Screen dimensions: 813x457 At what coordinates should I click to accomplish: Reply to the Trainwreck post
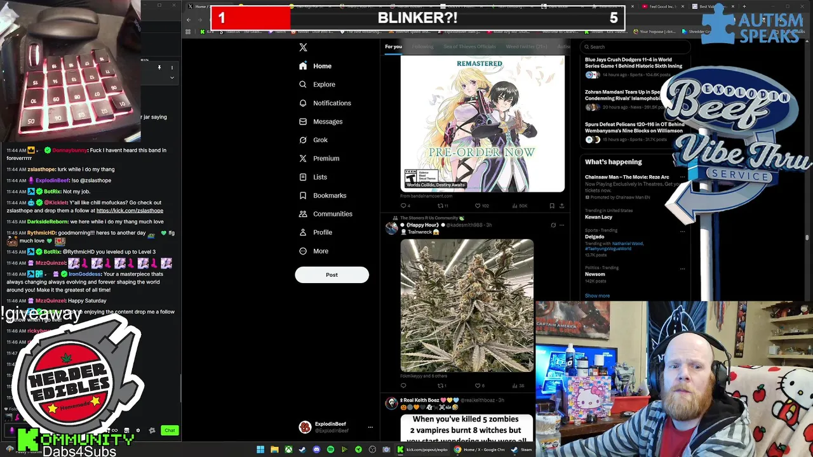(403, 386)
